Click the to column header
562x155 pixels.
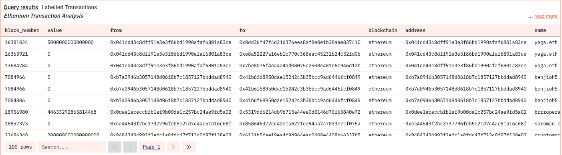click(x=242, y=30)
